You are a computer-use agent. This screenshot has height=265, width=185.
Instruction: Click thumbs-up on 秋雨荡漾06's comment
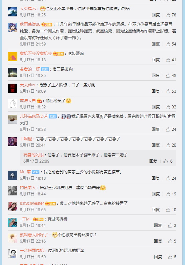coord(168,44)
